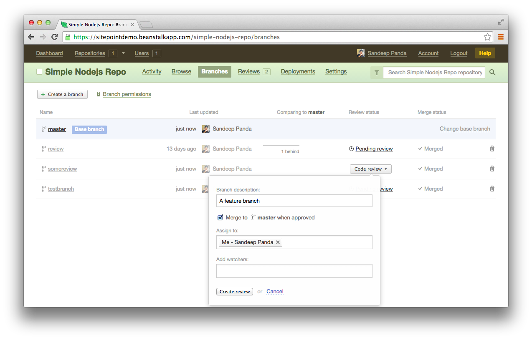This screenshot has height=340, width=532.
Task: Open the Chrome hamburger menu
Action: [501, 37]
